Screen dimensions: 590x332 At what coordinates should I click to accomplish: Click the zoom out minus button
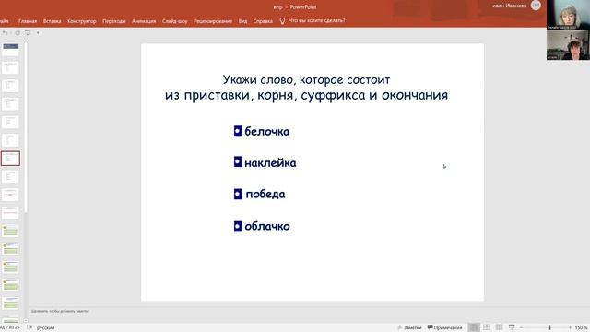522,328
